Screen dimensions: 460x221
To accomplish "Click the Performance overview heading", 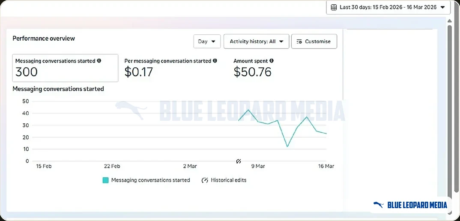I will click(x=44, y=39).
